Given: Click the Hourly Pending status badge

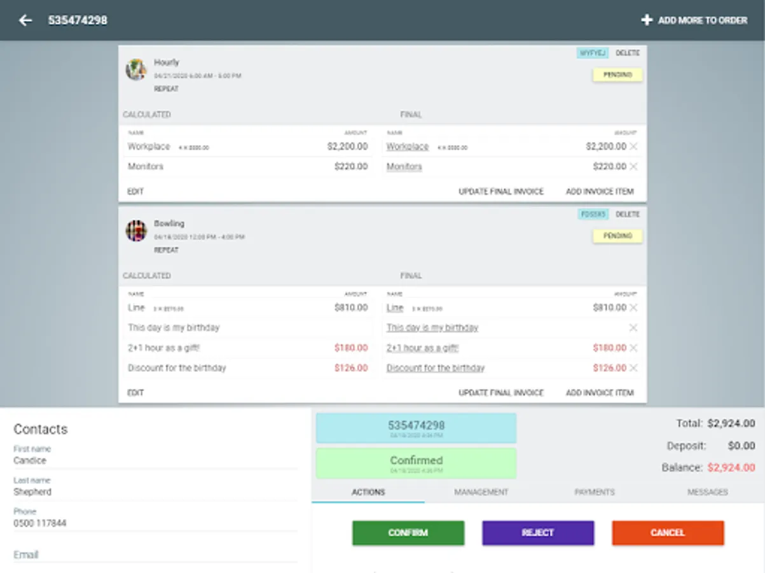Looking at the screenshot, I should pyautogui.click(x=617, y=75).
